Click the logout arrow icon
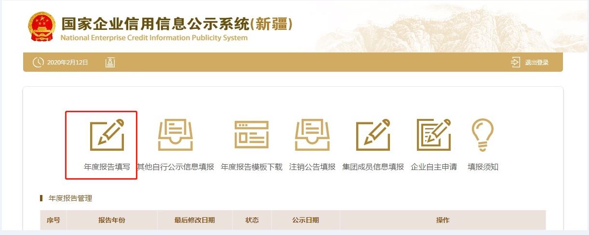 pos(515,62)
